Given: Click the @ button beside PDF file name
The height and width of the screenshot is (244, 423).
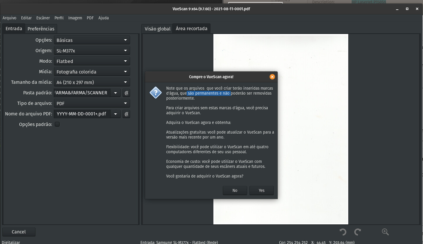Looking at the screenshot, I should pos(126,114).
